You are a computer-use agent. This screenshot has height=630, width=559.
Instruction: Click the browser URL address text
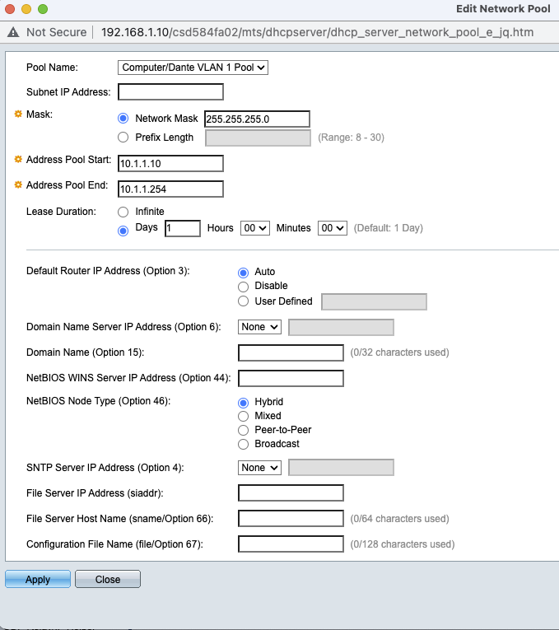[317, 32]
